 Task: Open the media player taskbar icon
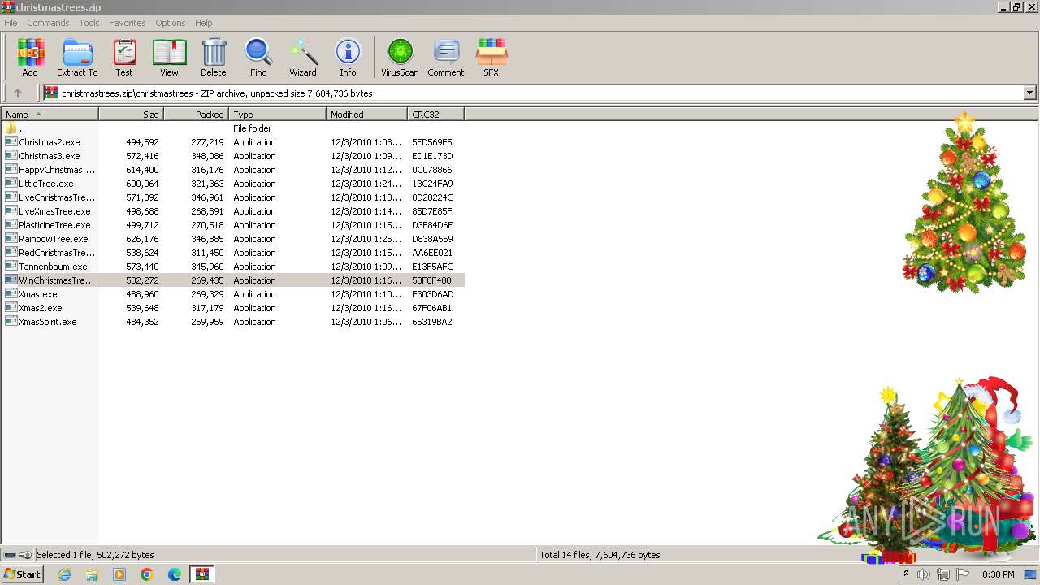[x=119, y=574]
